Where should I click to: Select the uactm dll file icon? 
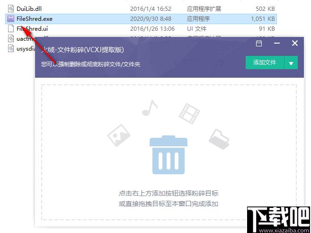(11, 38)
